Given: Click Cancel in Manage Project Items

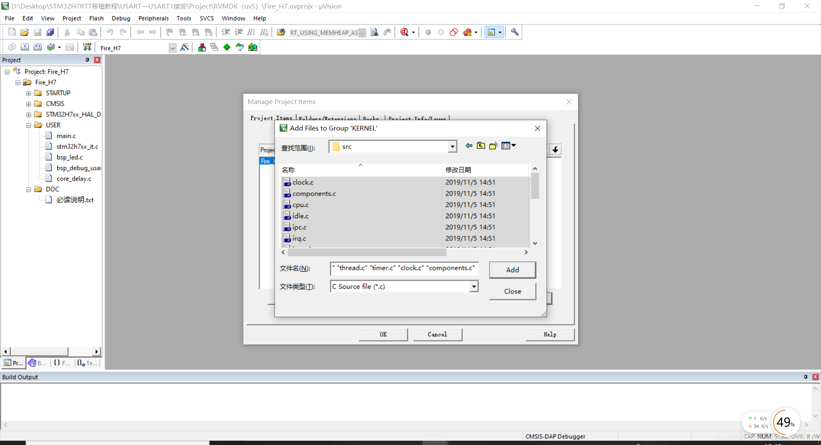Looking at the screenshot, I should (437, 334).
